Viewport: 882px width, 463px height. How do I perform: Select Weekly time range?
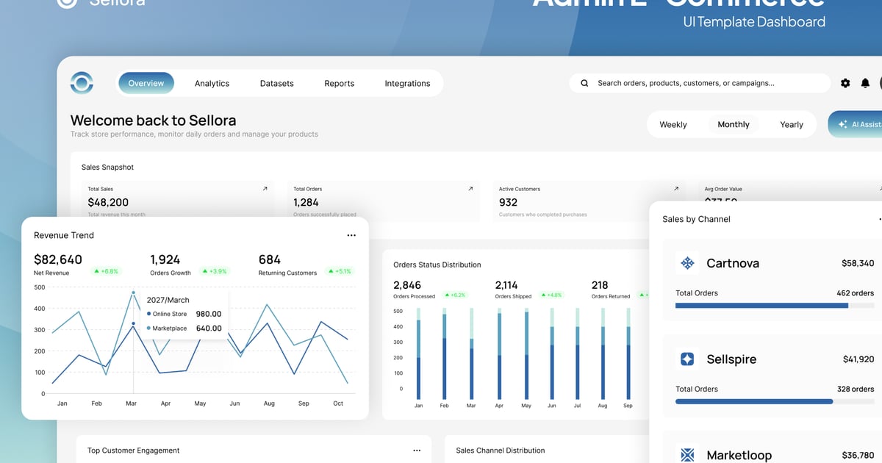click(x=673, y=124)
